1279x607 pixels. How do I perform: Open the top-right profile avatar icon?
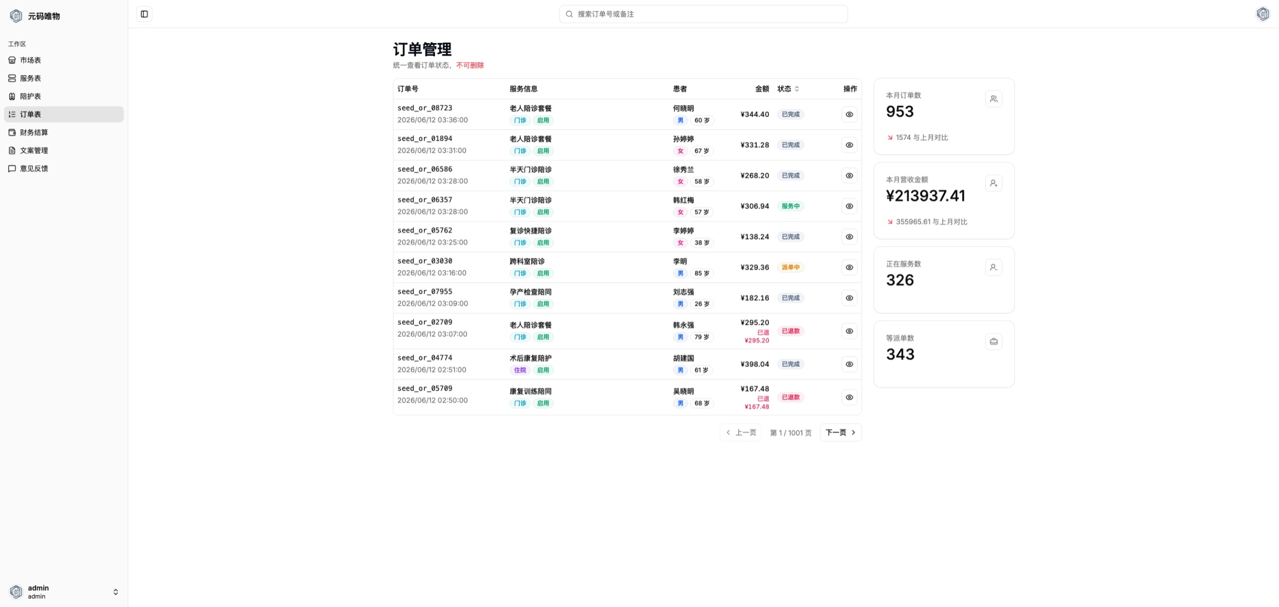[x=1262, y=14]
